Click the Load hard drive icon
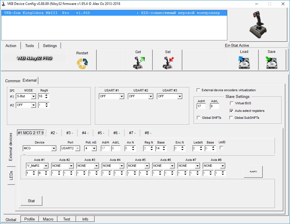The width and height of the screenshot is (290, 224). click(244, 62)
